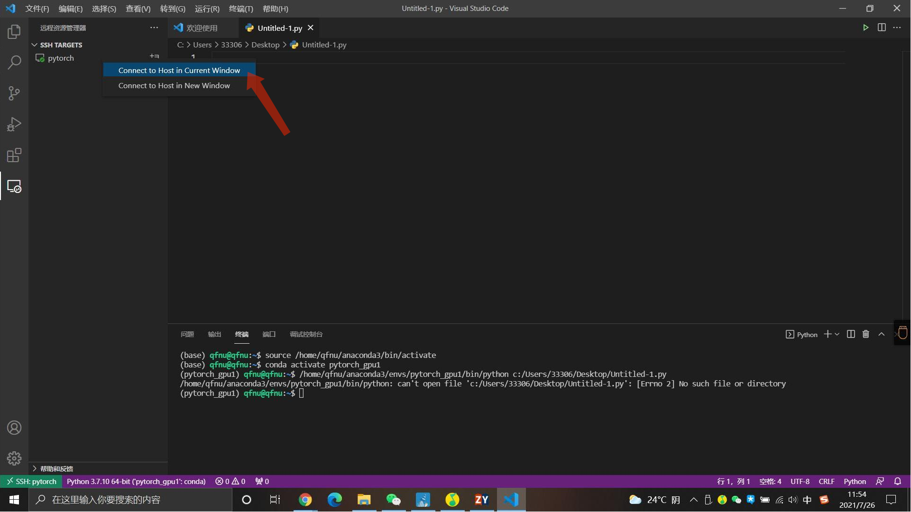
Task: Switch to the 问题 panel tab
Action: coord(187,334)
